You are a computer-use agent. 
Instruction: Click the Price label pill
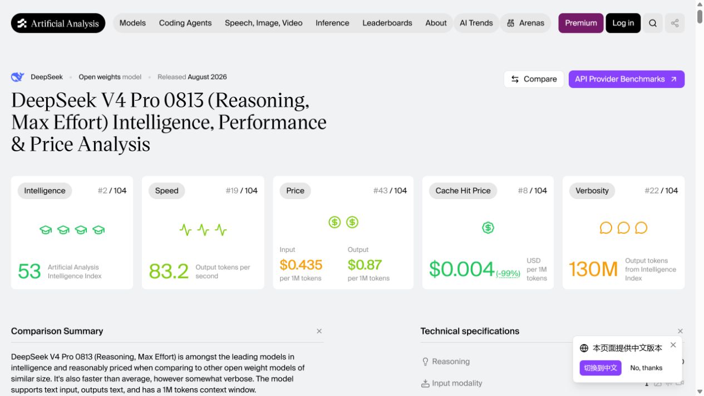[296, 191]
